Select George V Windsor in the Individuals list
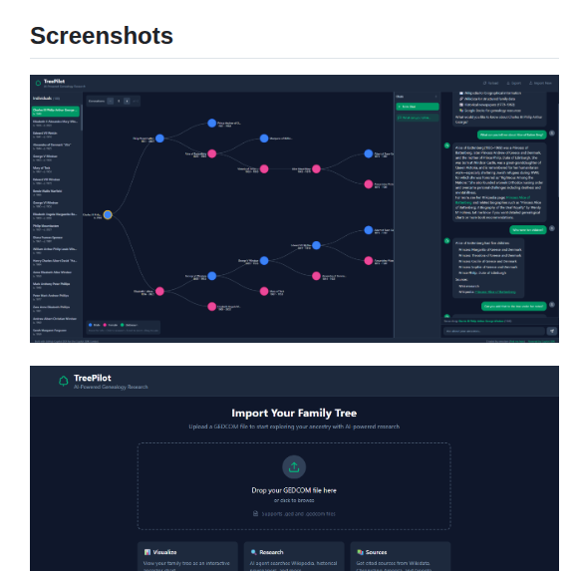Image resolution: width=580 pixels, height=571 pixels. click(56, 157)
